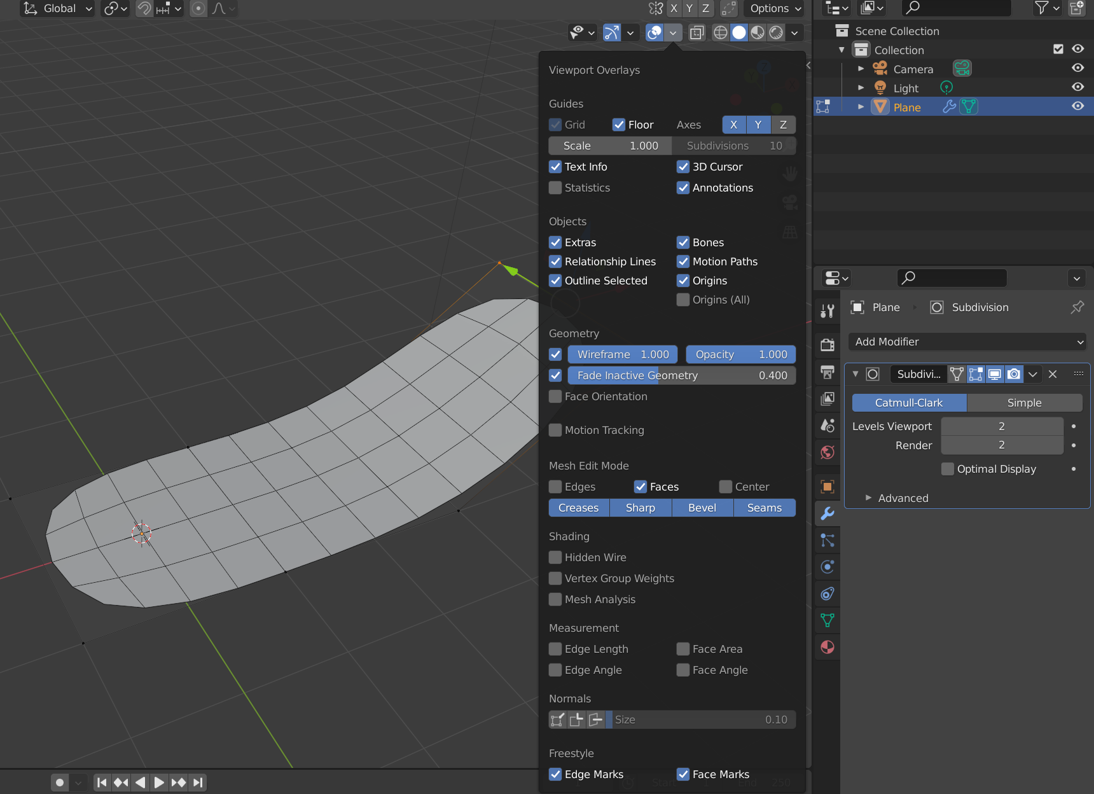Switch to the World Properties tab
This screenshot has width=1094, height=794.
[827, 453]
